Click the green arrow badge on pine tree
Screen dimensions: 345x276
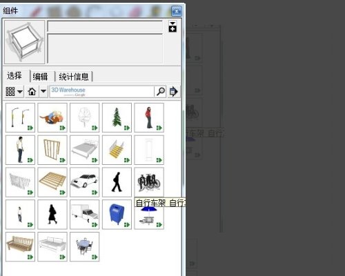point(127,128)
